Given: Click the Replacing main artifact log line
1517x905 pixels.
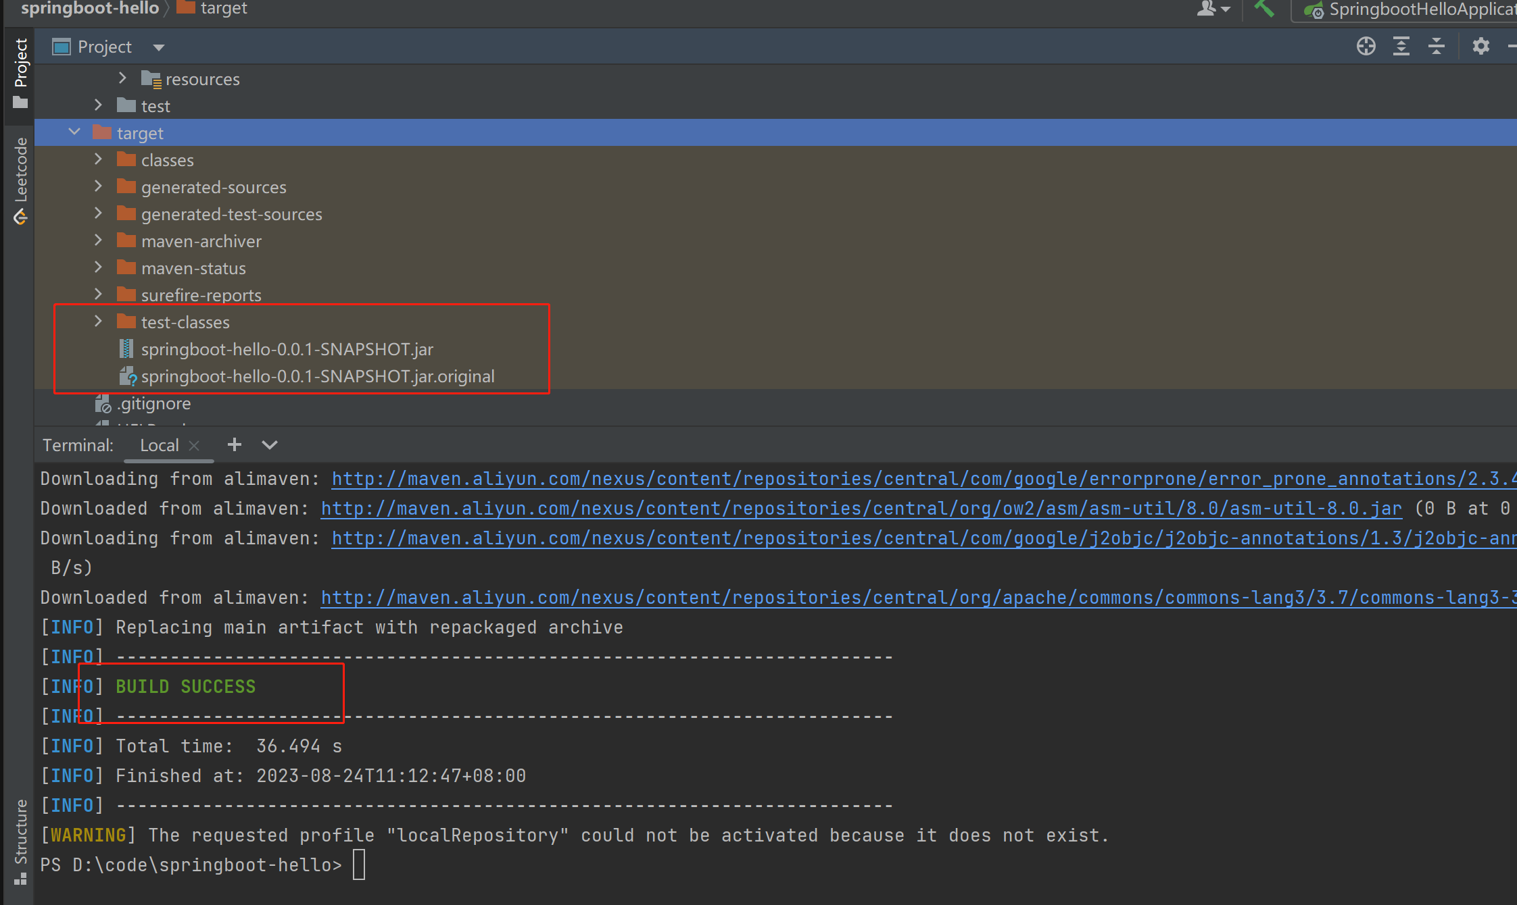Looking at the screenshot, I should click(x=332, y=627).
